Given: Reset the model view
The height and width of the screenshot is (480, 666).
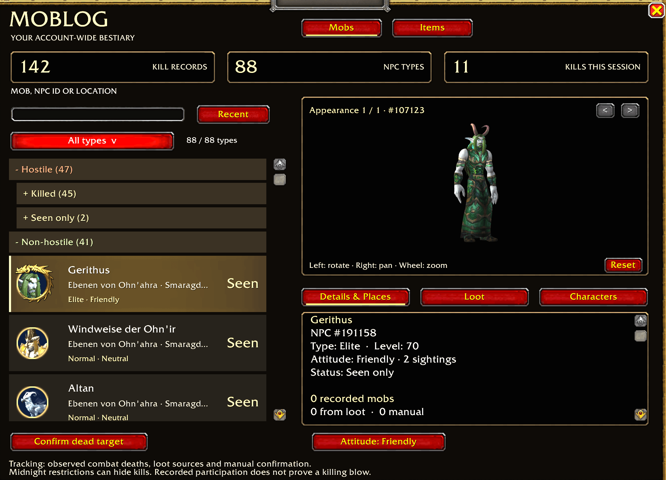Looking at the screenshot, I should (x=623, y=265).
